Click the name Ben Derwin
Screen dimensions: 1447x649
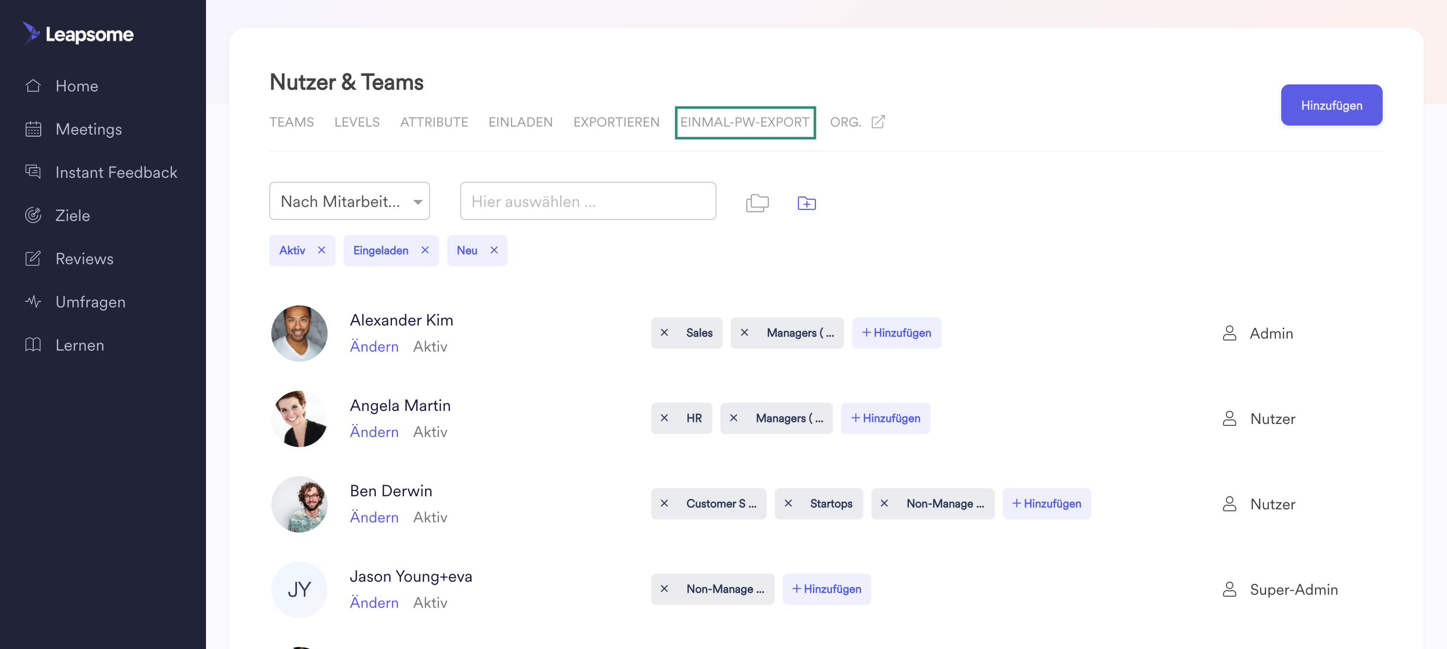(x=391, y=491)
